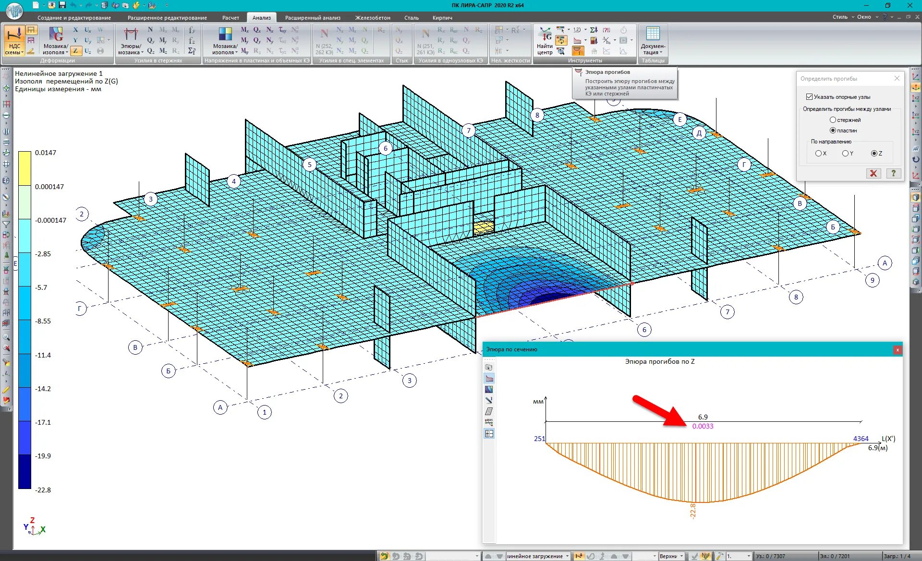Expand Верхн dropdown in status bar
The image size is (922, 561).
pos(681,556)
